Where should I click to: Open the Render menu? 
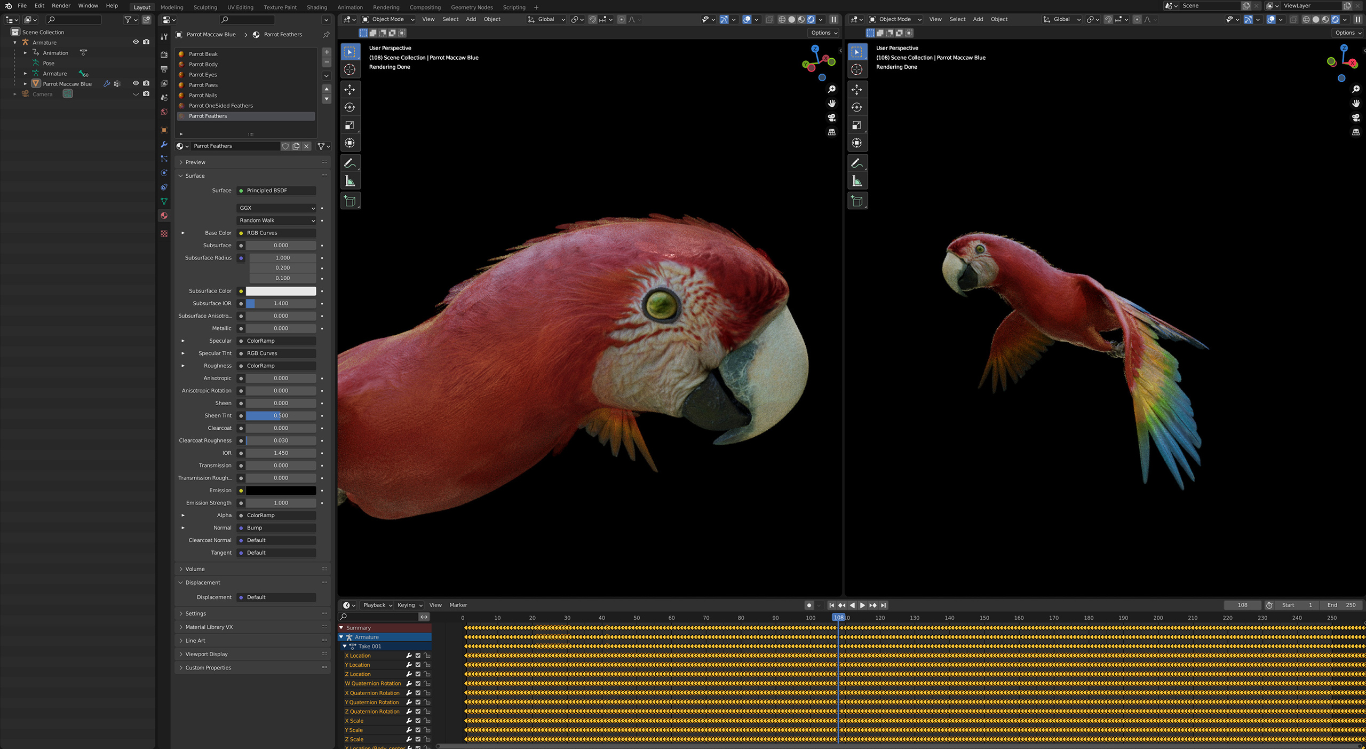61,5
